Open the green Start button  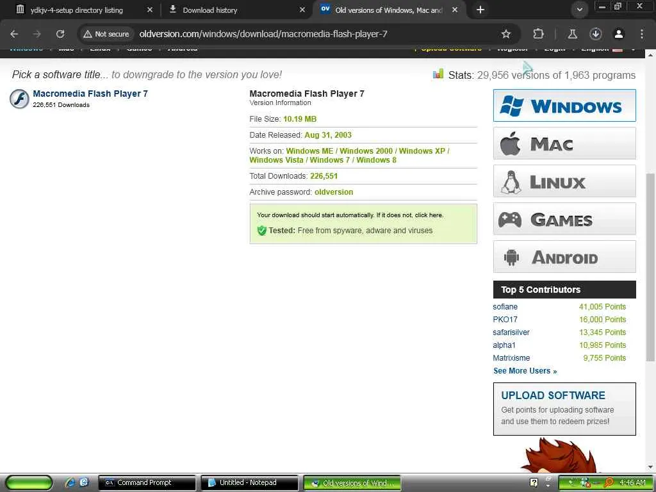click(x=28, y=482)
